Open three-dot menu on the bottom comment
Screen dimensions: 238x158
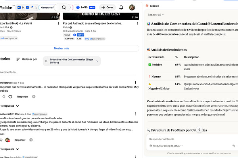point(135,157)
